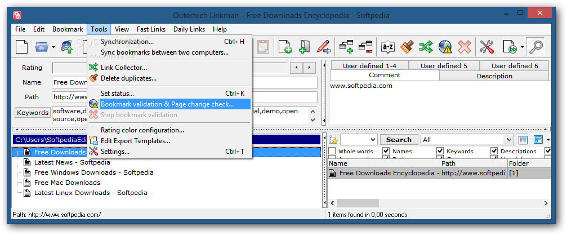567x235 pixels.
Task: Uncheck the Keywords search checkbox
Action: click(440, 151)
